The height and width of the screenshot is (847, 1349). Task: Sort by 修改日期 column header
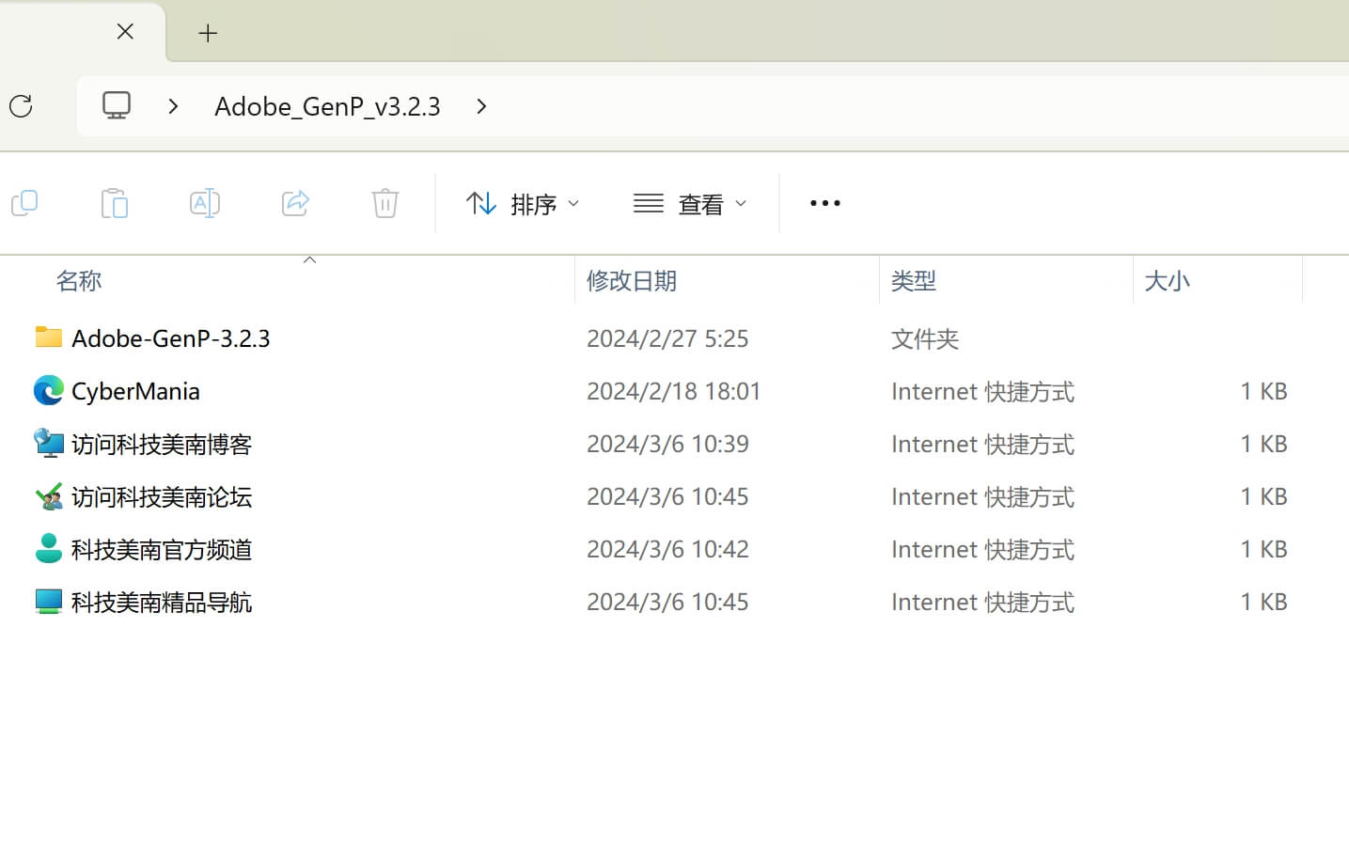(632, 280)
